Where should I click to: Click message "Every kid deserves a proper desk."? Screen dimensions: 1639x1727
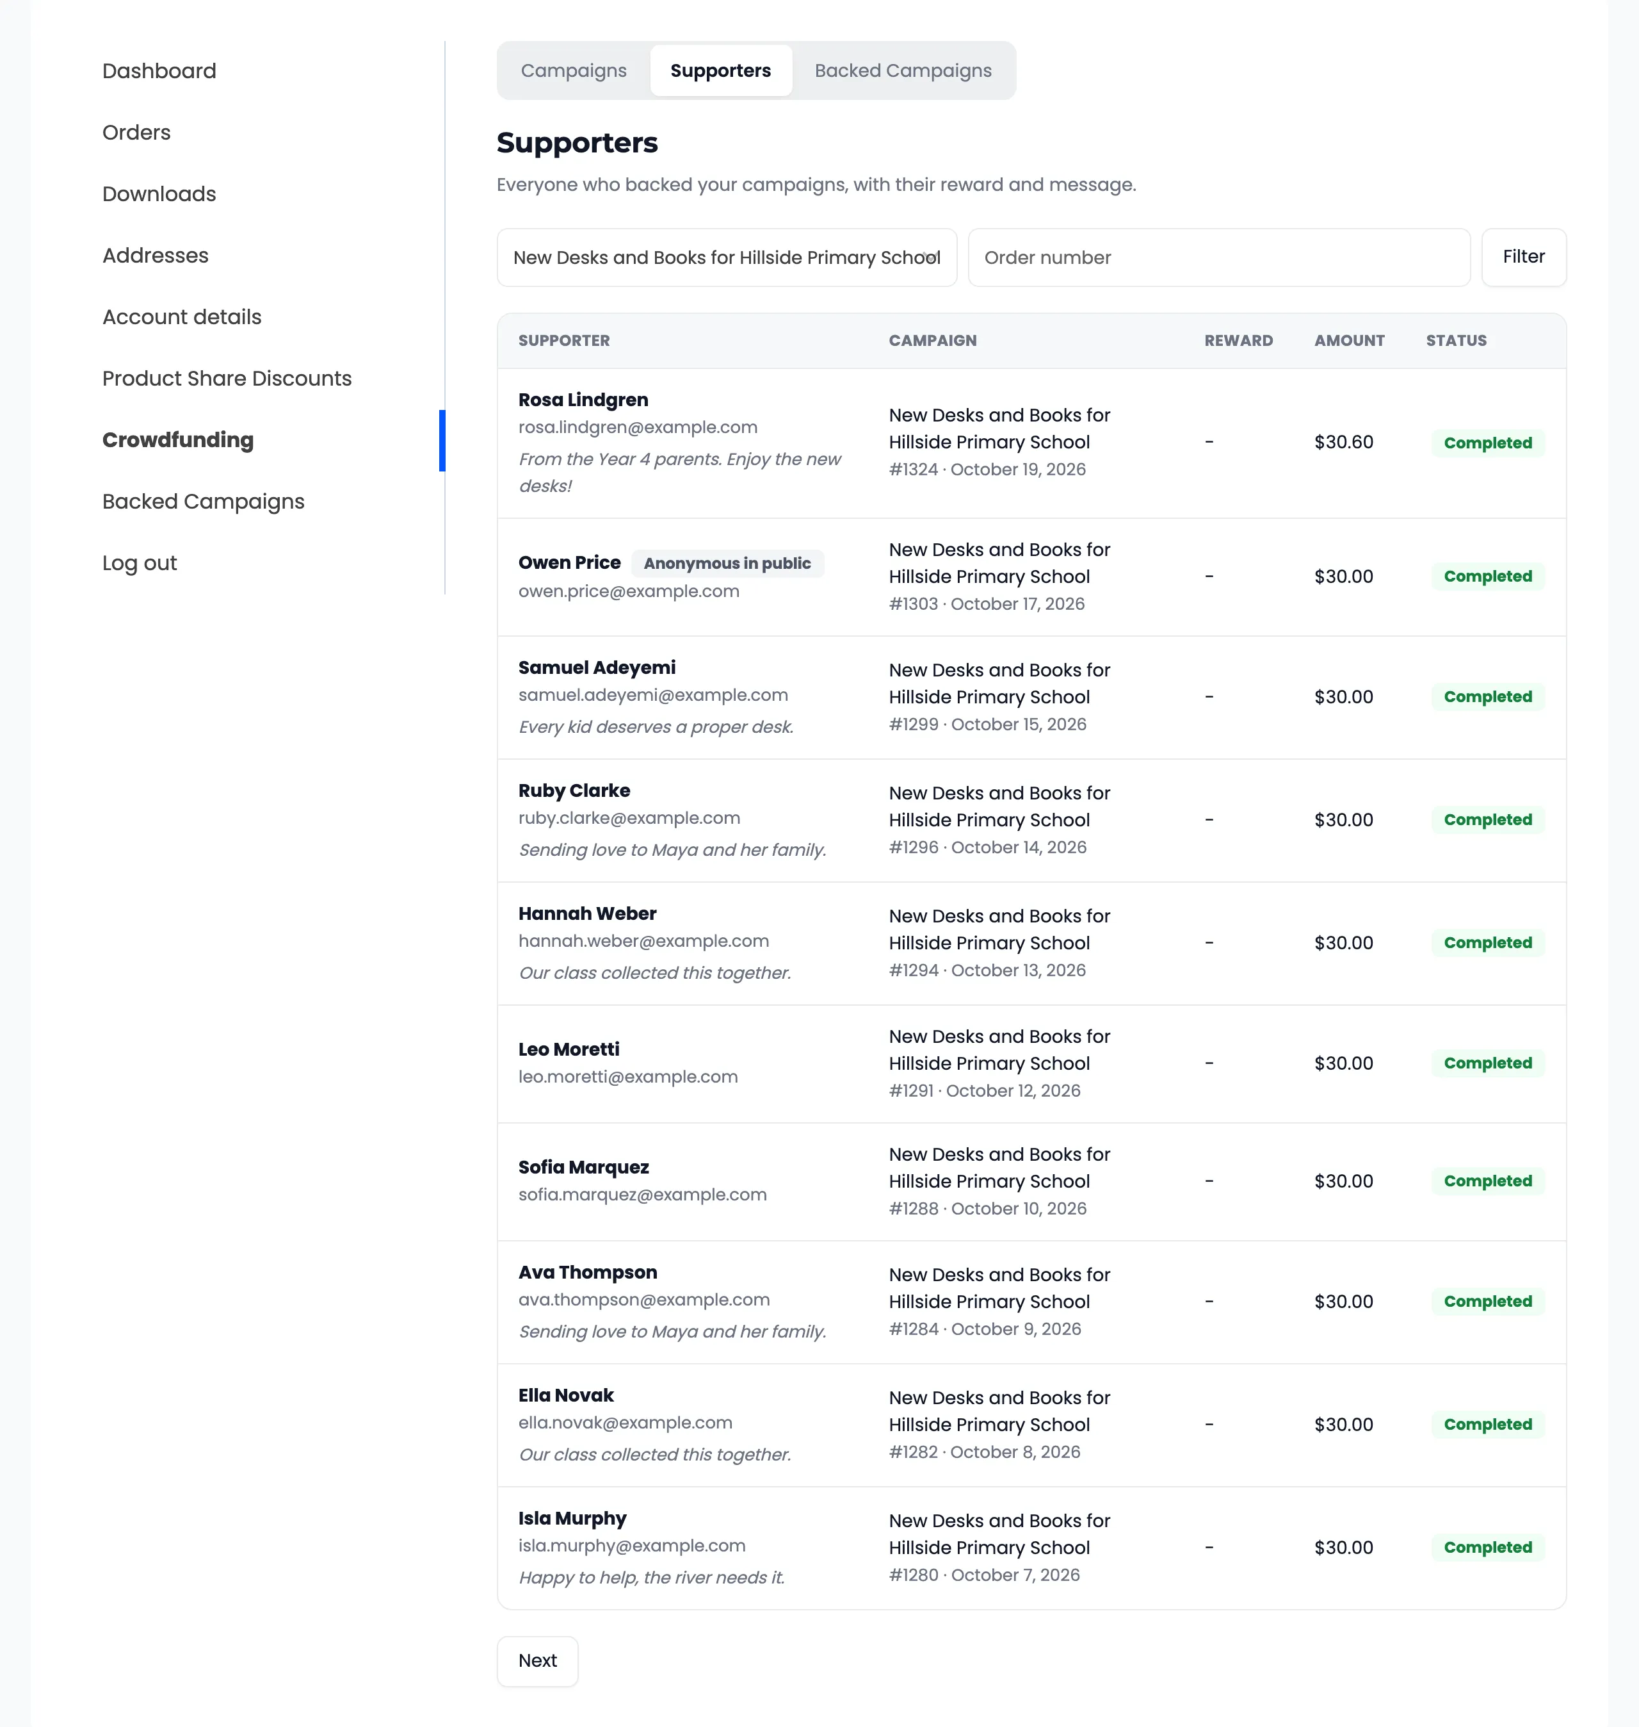coord(656,727)
